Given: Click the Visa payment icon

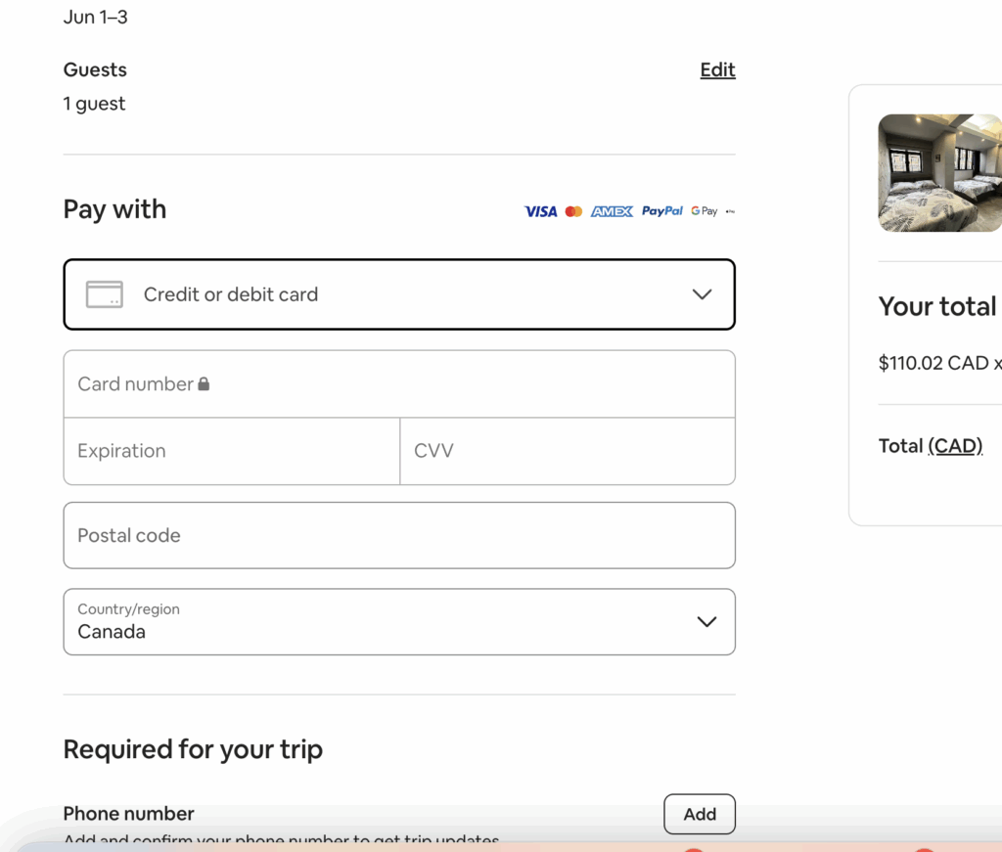Looking at the screenshot, I should point(539,210).
